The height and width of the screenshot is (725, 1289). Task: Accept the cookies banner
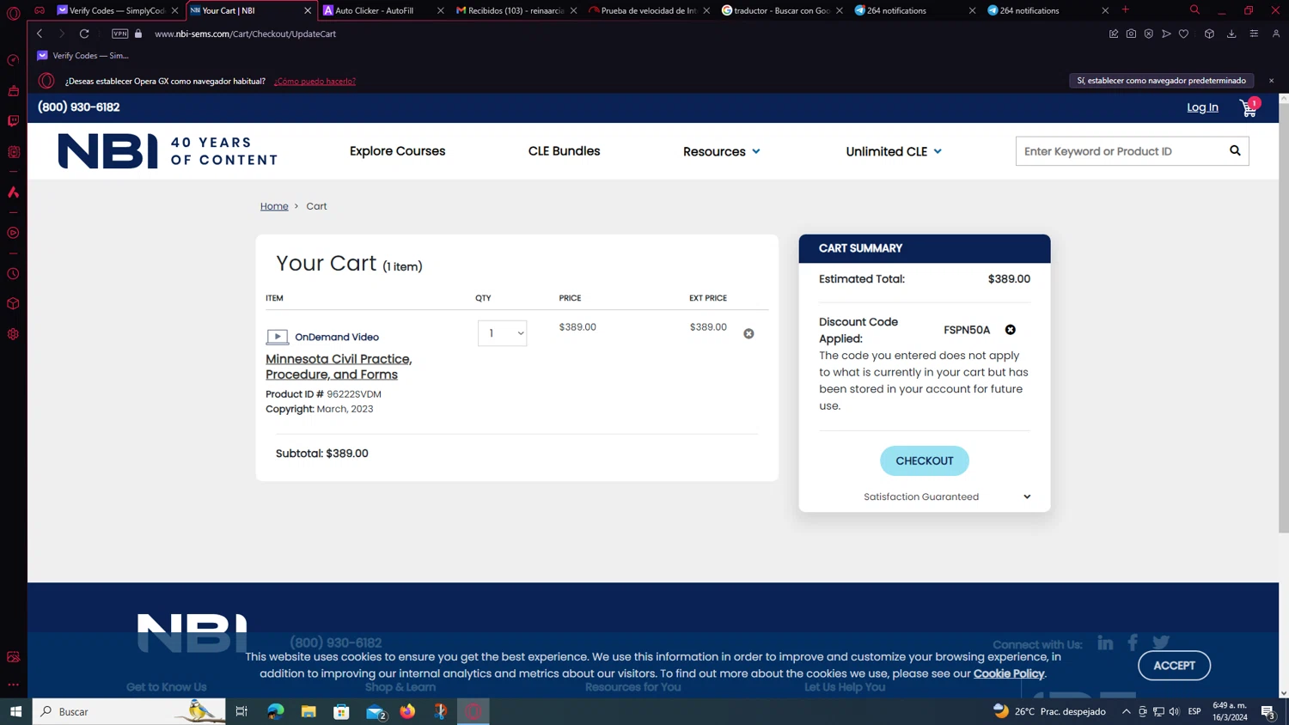pyautogui.click(x=1174, y=665)
